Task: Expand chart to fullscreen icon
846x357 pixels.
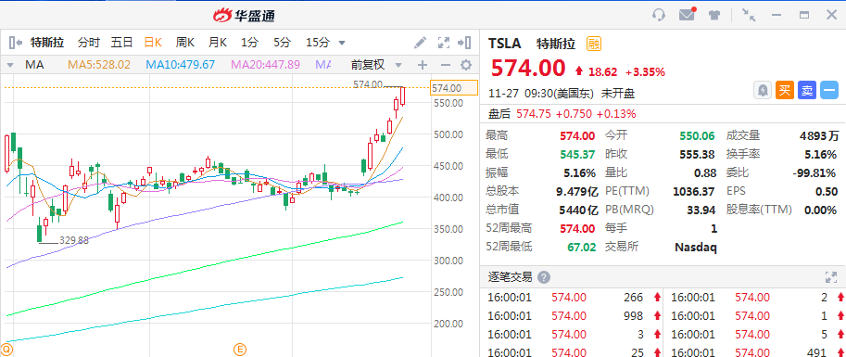Action: [444, 43]
